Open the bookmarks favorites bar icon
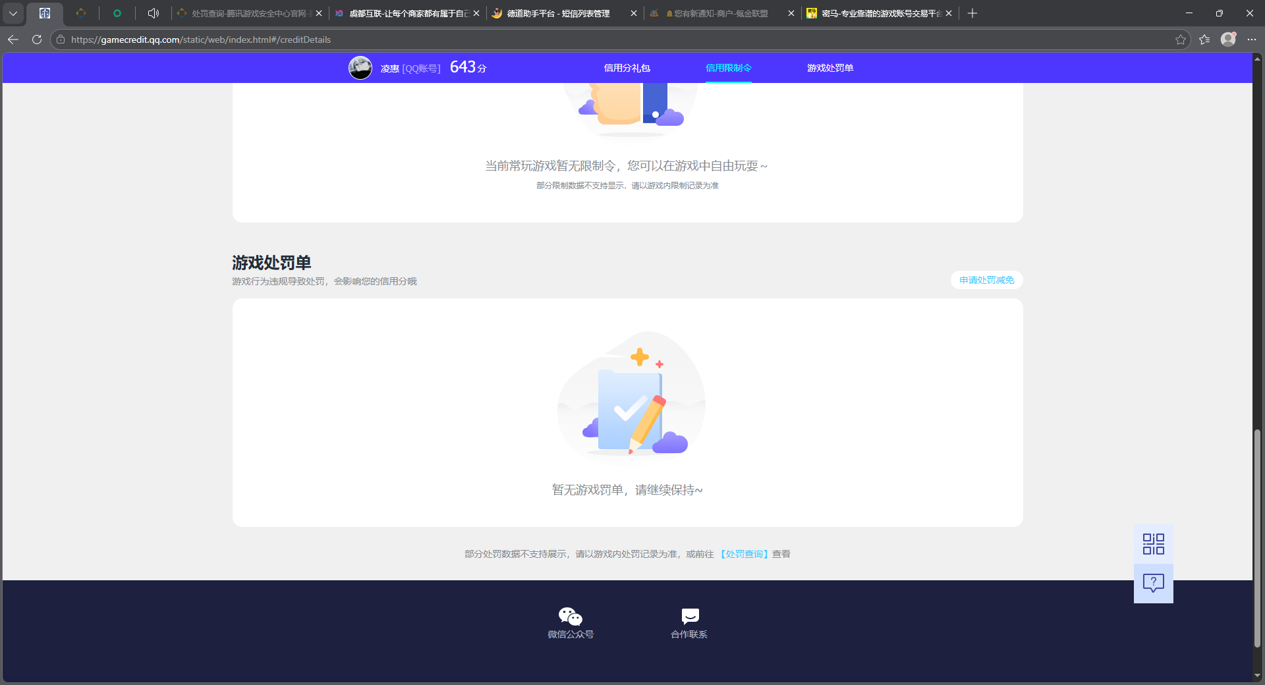This screenshot has width=1265, height=685. (x=1204, y=40)
